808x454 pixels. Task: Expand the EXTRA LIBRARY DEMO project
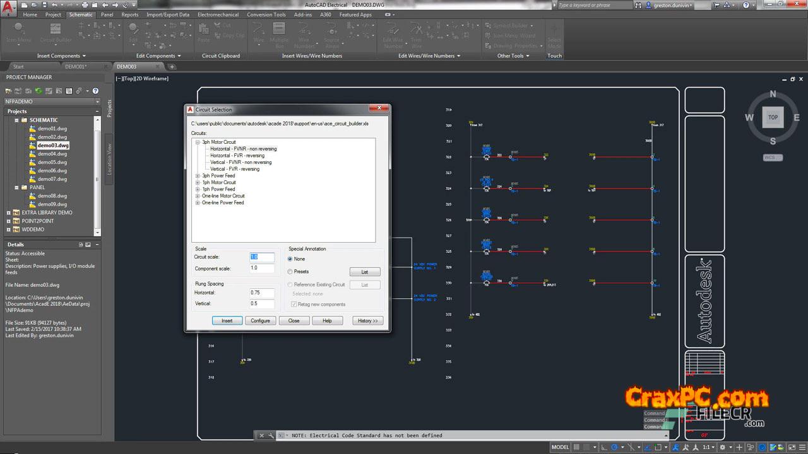[9, 212]
